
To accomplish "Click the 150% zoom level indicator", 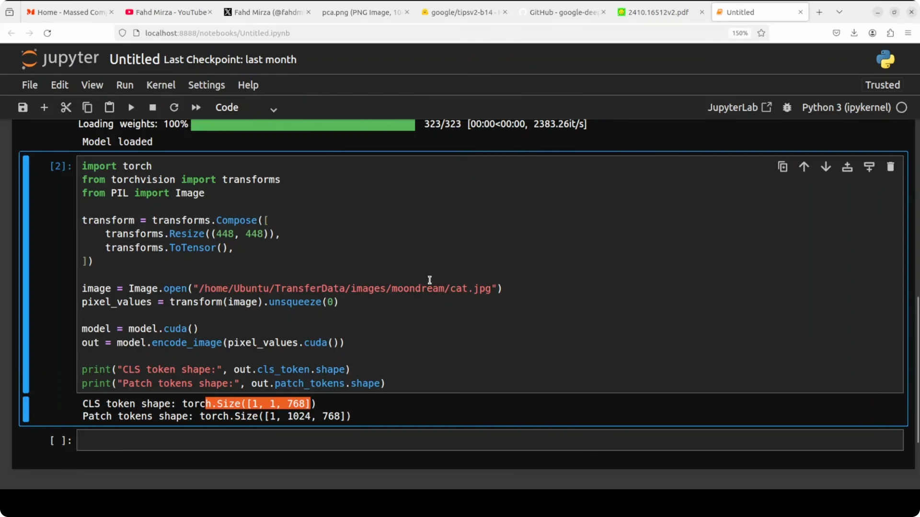I will click(x=739, y=33).
